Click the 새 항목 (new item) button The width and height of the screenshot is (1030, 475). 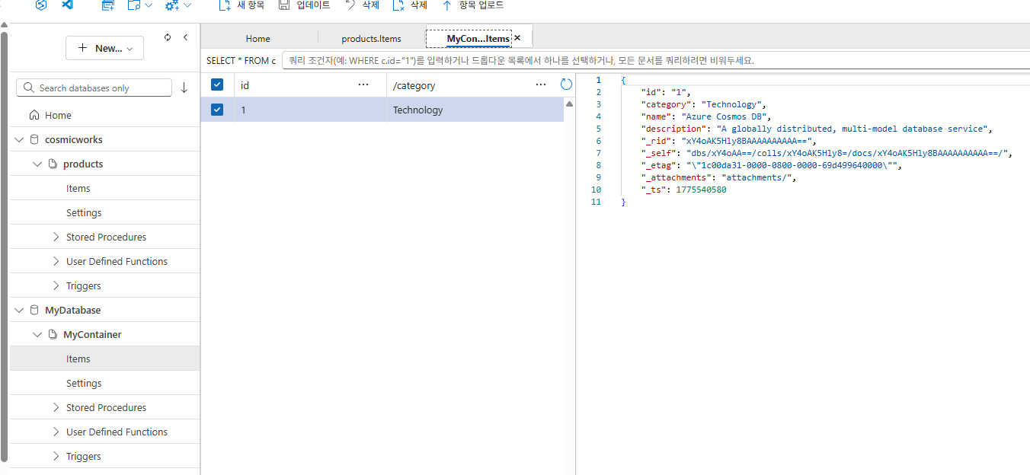click(242, 5)
